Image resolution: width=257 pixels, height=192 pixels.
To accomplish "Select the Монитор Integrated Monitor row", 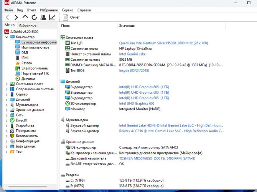I will coord(113,109).
